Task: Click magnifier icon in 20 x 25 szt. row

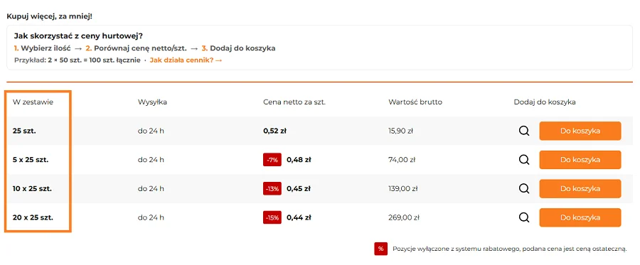Action: 524,217
